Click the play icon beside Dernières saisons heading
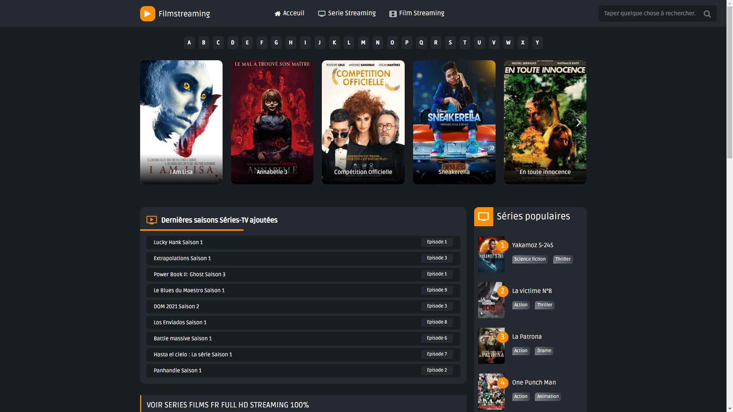The image size is (733, 412). (x=152, y=220)
